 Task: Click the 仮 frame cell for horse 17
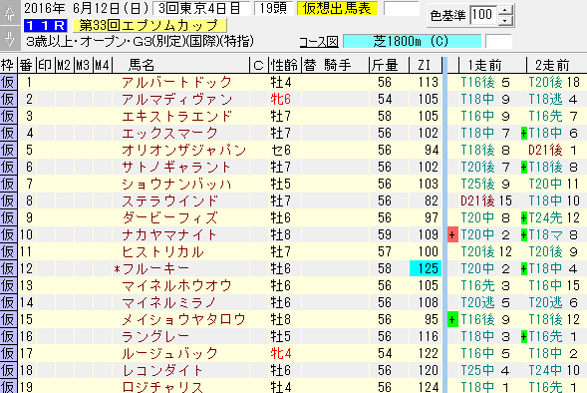pos(8,353)
